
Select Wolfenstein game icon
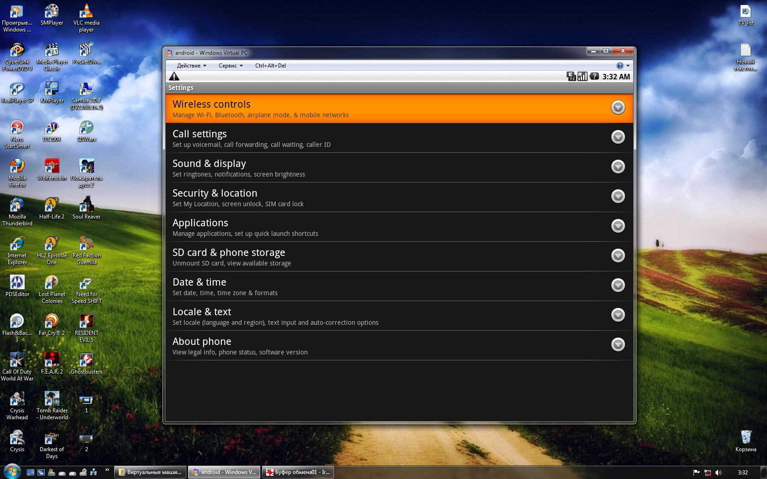tap(52, 170)
